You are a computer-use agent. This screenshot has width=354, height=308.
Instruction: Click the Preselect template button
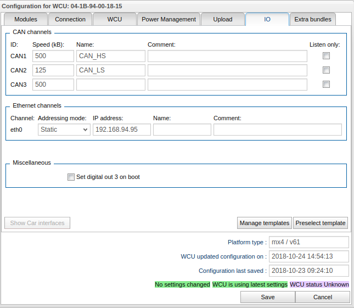(x=320, y=223)
